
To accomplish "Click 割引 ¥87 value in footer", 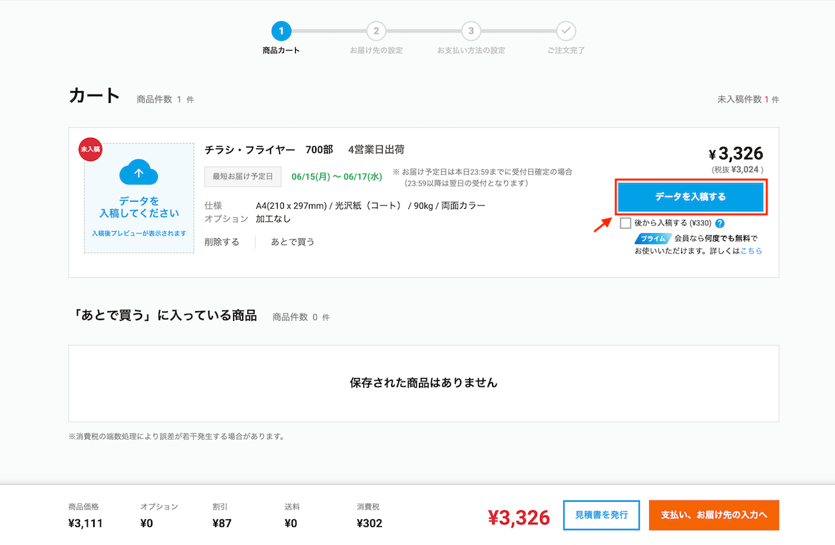I will point(222,523).
